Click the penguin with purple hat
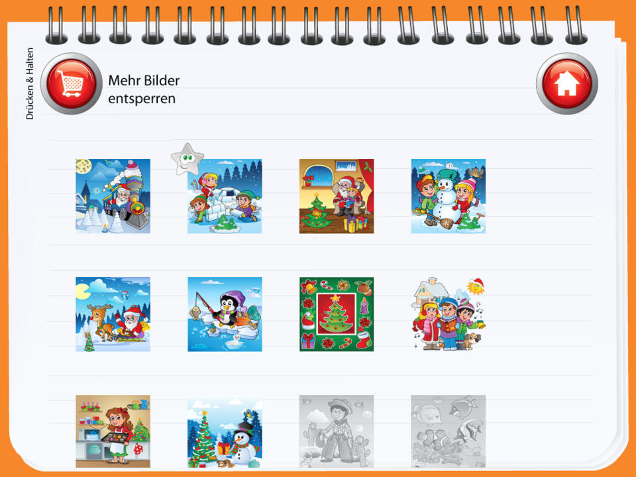The image size is (636, 477). [x=229, y=309]
